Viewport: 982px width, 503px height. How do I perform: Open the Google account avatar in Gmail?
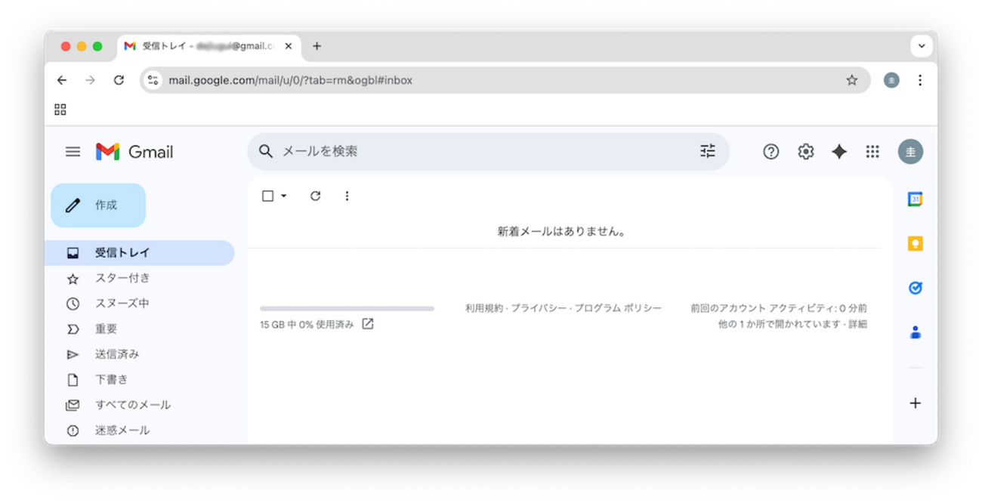[910, 152]
